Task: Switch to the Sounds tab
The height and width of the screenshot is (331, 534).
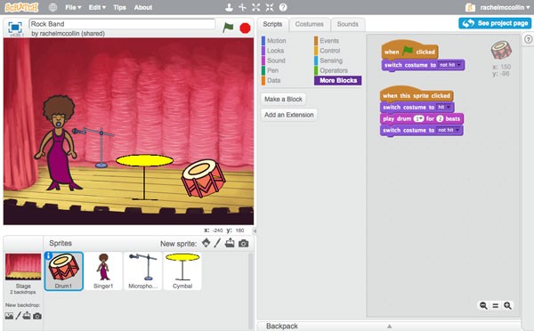Action: pos(347,24)
